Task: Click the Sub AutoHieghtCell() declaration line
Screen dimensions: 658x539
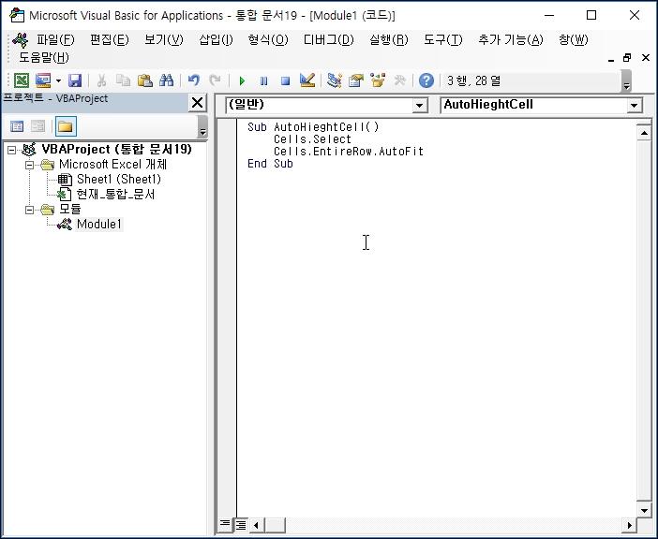Action: [x=313, y=127]
